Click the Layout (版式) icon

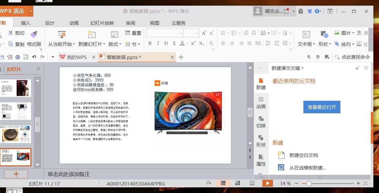click(x=115, y=35)
